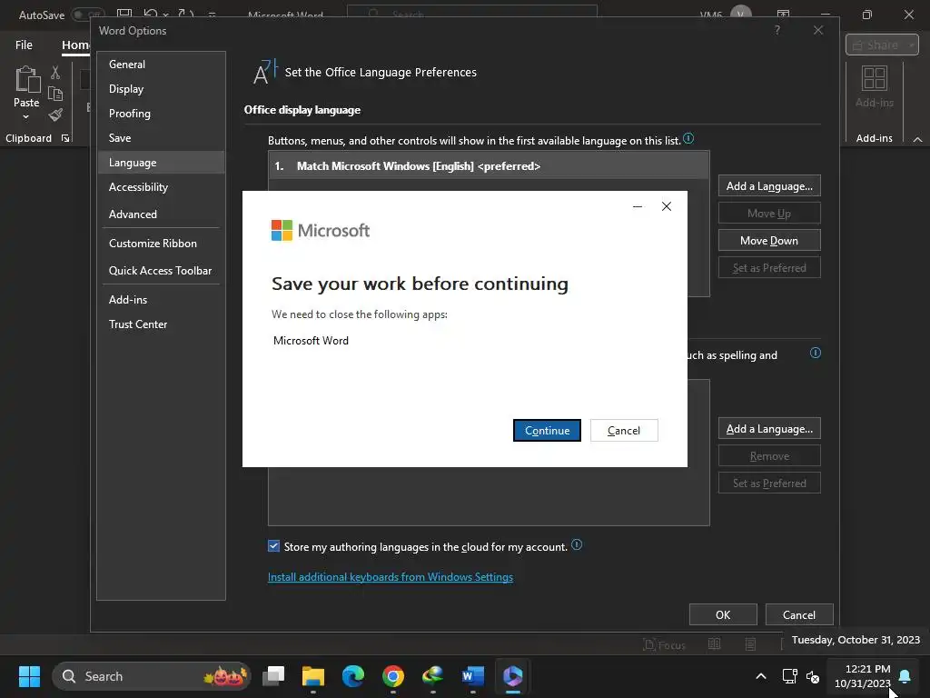Close the Microsoft save work dialog

666,206
